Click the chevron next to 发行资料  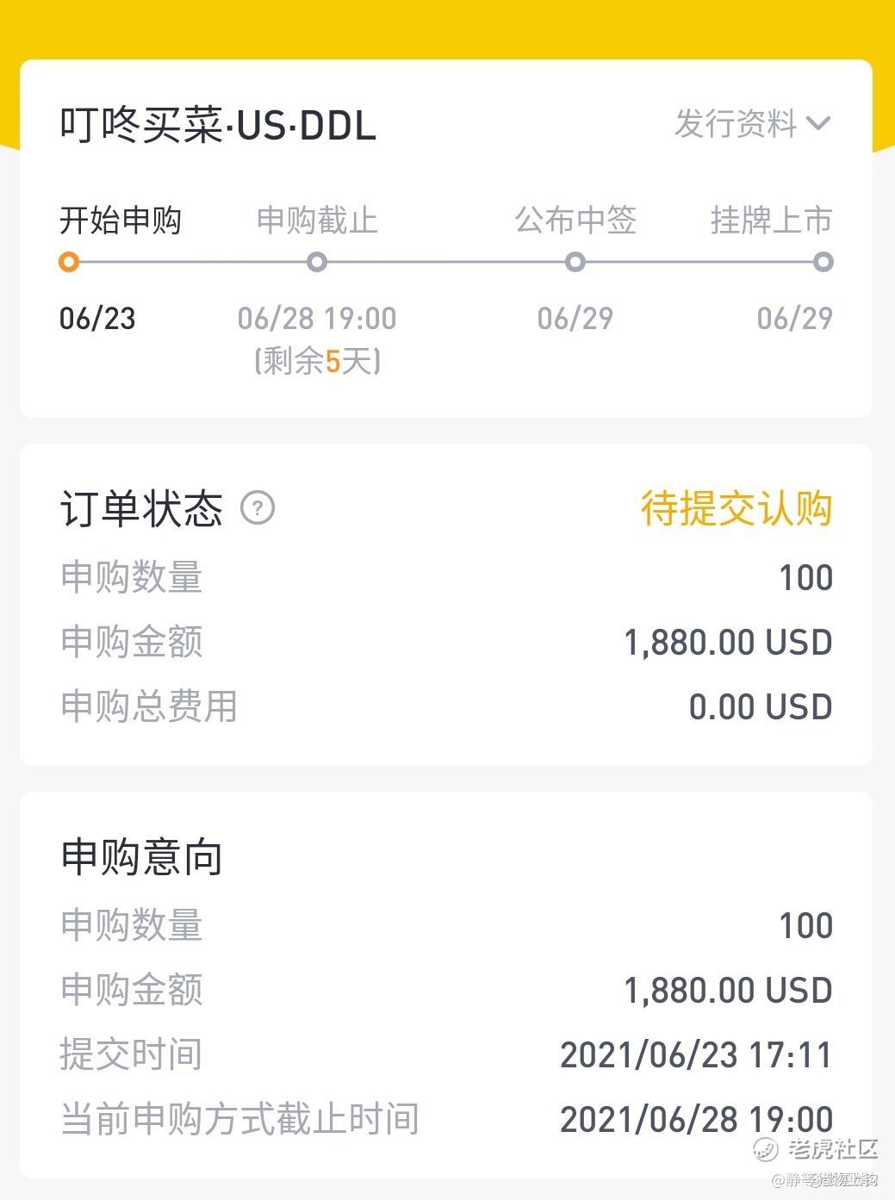point(818,124)
